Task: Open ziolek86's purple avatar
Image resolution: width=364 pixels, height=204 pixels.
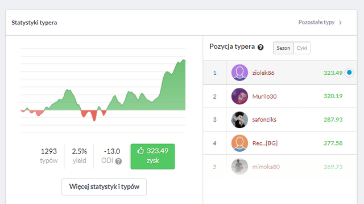Action: point(239,73)
